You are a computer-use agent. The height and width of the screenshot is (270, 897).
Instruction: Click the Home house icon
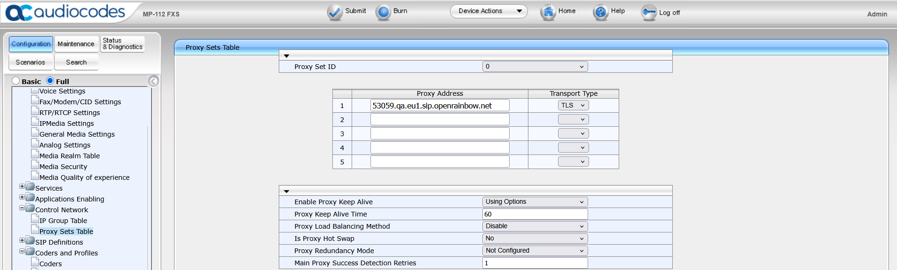pyautogui.click(x=548, y=12)
